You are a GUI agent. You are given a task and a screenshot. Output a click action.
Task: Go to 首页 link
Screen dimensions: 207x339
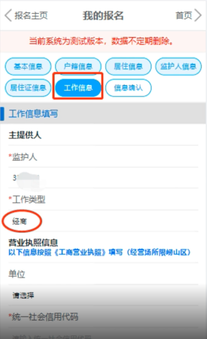point(184,15)
